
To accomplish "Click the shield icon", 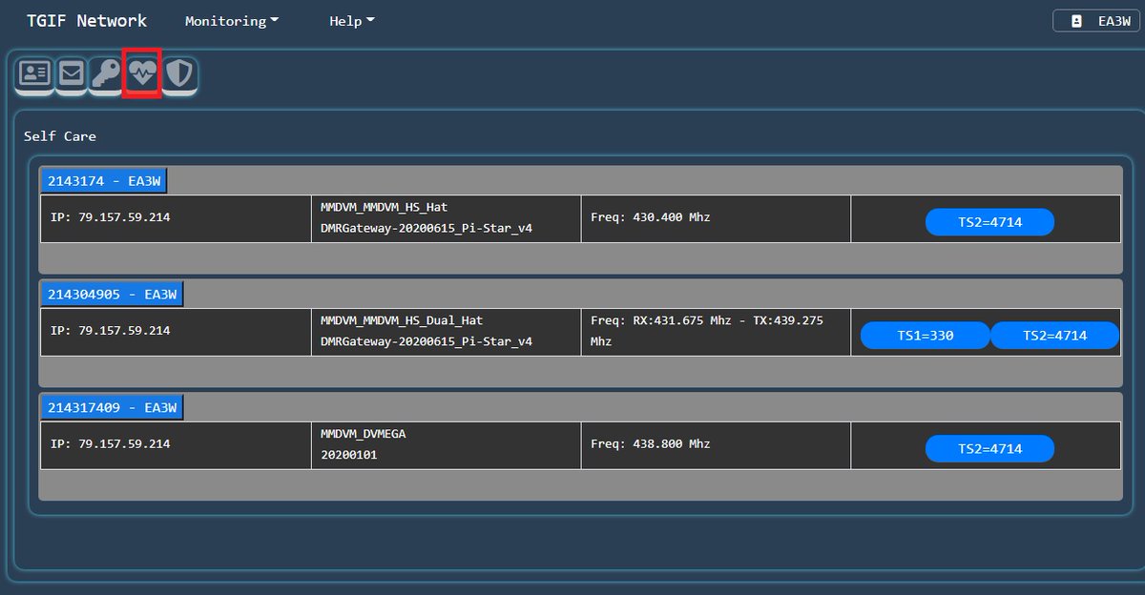I will [x=179, y=73].
